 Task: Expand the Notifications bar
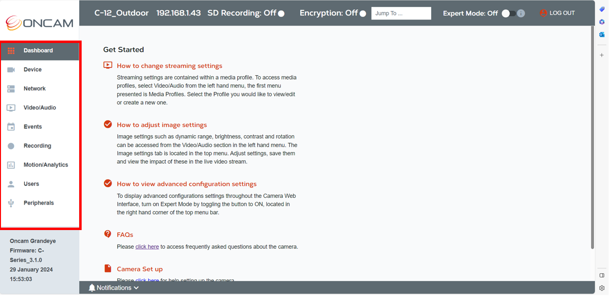coord(113,288)
